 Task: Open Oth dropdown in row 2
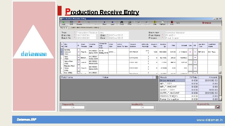tap(195, 58)
